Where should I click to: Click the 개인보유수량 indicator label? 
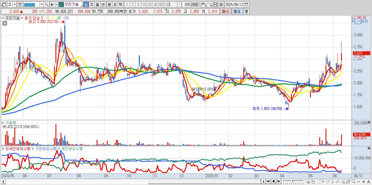pyautogui.click(x=72, y=148)
